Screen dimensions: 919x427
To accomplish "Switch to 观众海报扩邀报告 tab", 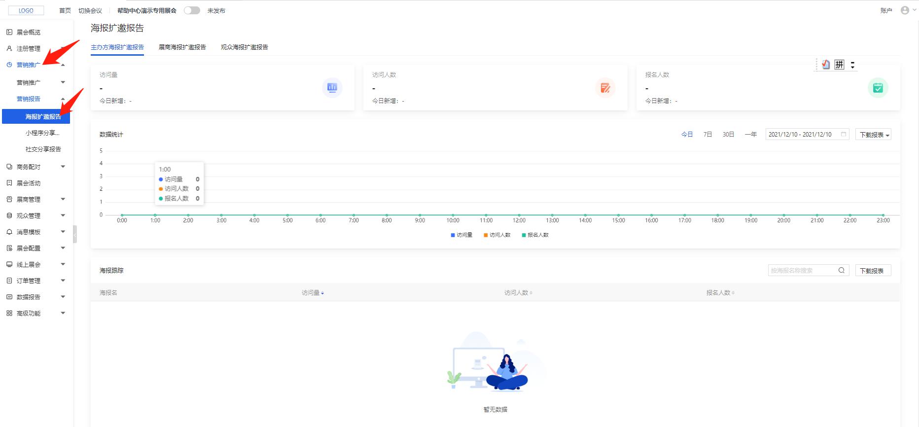I will tap(244, 47).
